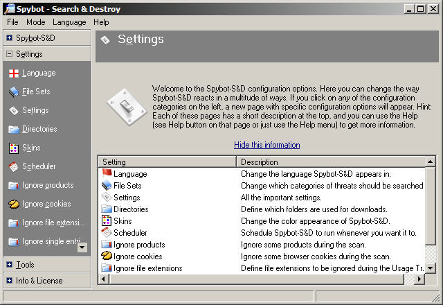Open the File Sets sidebar link
The height and width of the screenshot is (305, 443).
36,91
